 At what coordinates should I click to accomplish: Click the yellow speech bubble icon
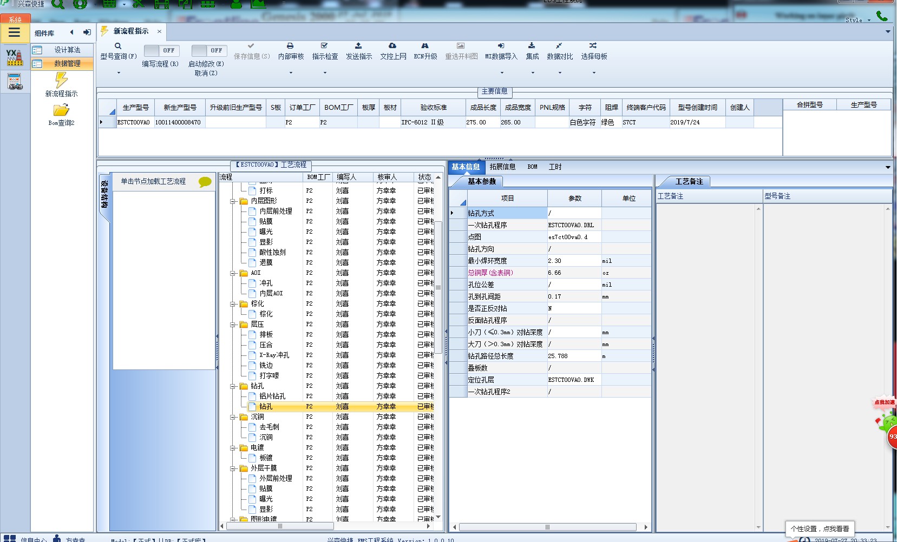[205, 182]
